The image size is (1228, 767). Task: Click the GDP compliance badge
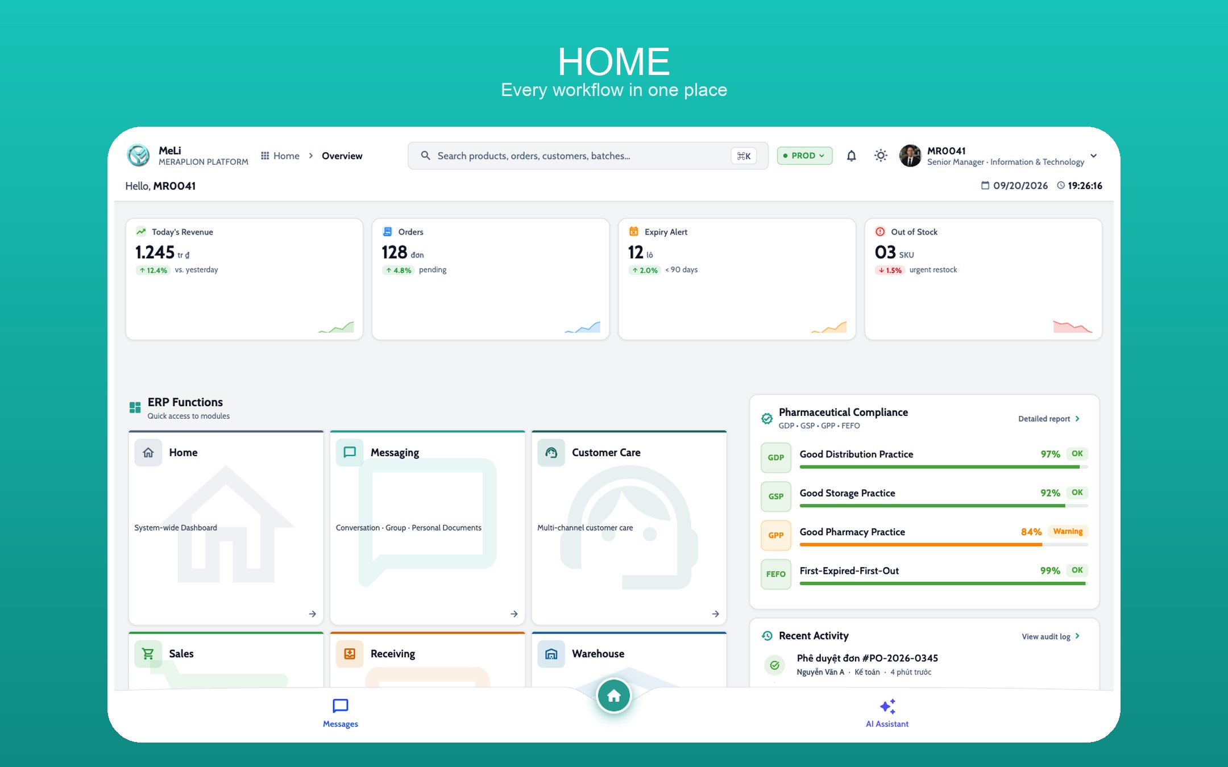point(776,457)
